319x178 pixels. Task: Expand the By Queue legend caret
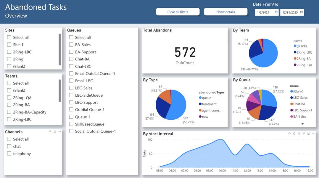pos(302,124)
